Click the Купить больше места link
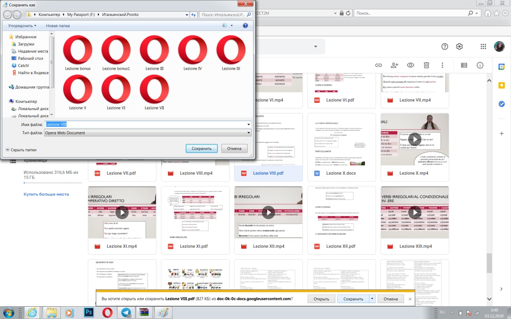 tap(46, 194)
